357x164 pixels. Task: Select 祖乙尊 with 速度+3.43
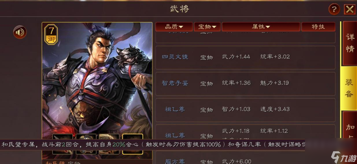click(245, 110)
